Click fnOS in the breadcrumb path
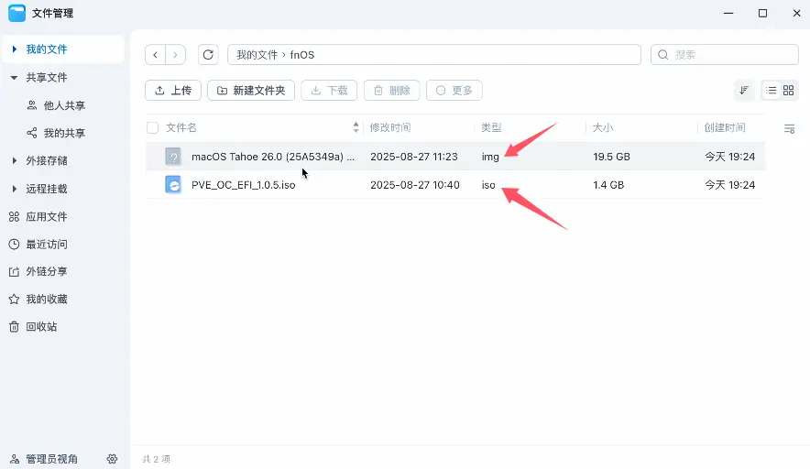Image resolution: width=810 pixels, height=469 pixels. click(x=302, y=55)
